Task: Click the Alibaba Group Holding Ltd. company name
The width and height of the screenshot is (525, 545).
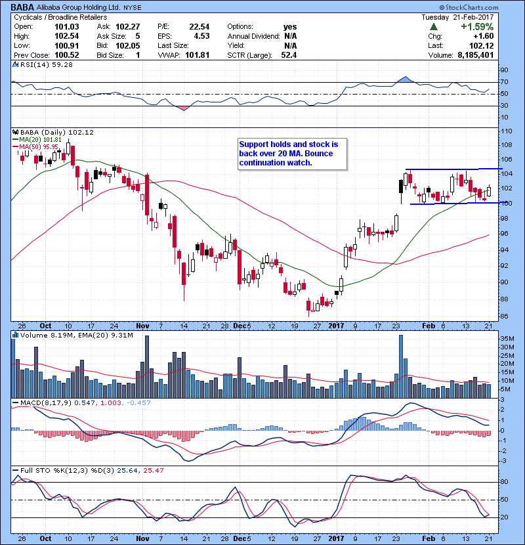Action: 79,7
